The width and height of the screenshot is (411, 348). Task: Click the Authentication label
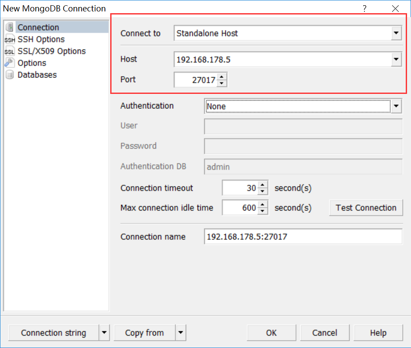point(147,106)
